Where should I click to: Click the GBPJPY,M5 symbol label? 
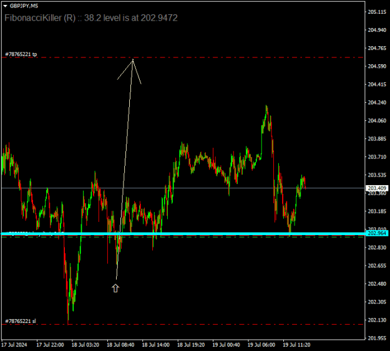(24, 6)
